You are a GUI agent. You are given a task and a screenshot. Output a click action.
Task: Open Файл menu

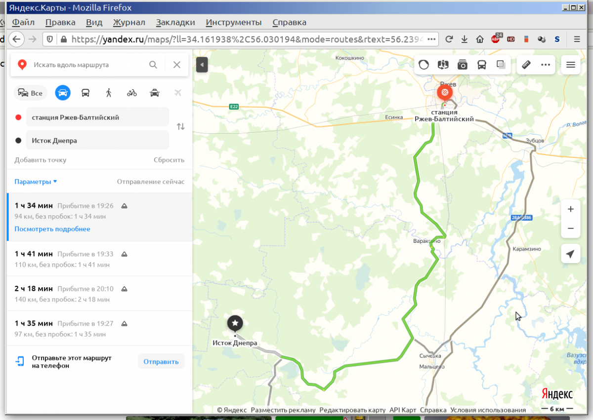23,22
